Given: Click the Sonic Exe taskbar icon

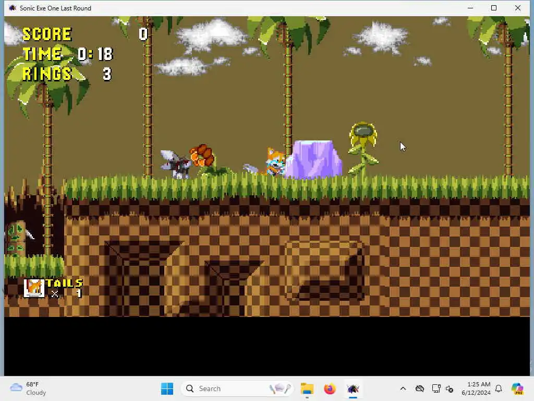Looking at the screenshot, I should pos(353,388).
